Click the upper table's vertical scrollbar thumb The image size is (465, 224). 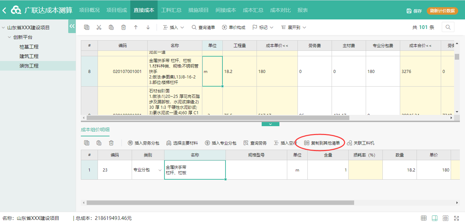[x=457, y=57]
